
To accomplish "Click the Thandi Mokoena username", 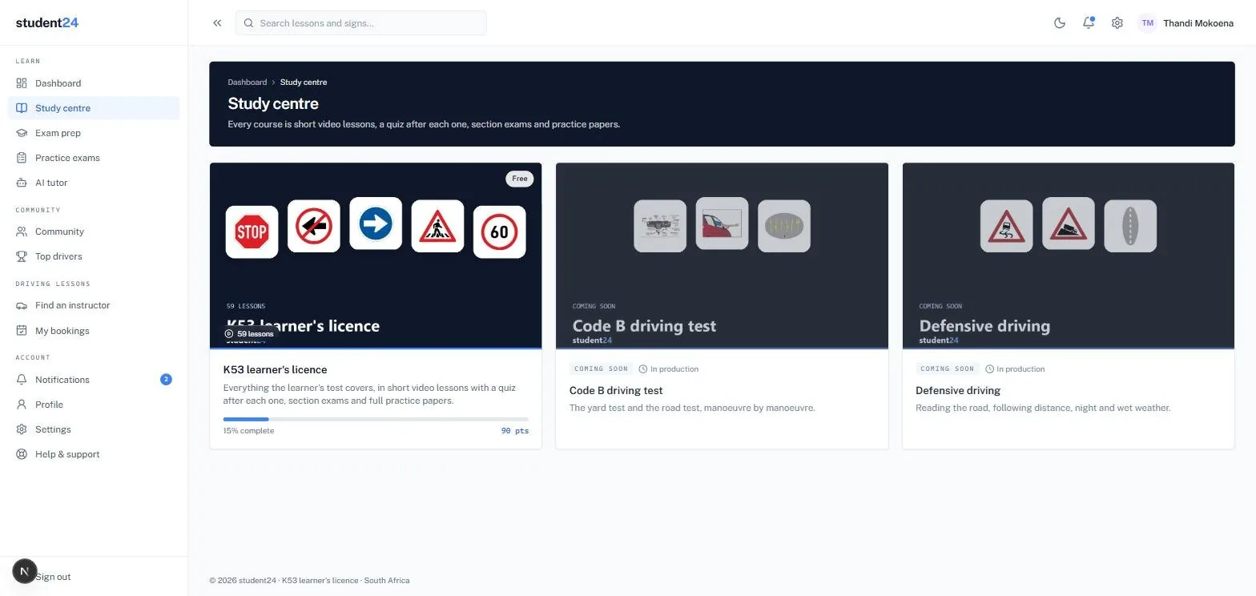I will click(1198, 23).
